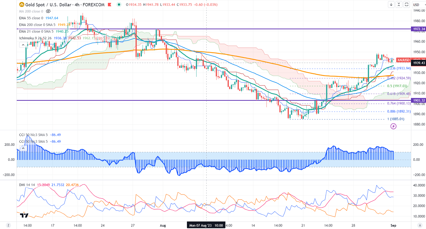Click the 1972.34 horizontal line price label
The height and width of the screenshot is (229, 426).
pos(418,29)
